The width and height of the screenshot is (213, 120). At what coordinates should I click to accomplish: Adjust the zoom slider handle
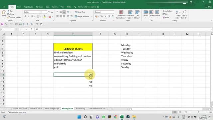[199, 112]
